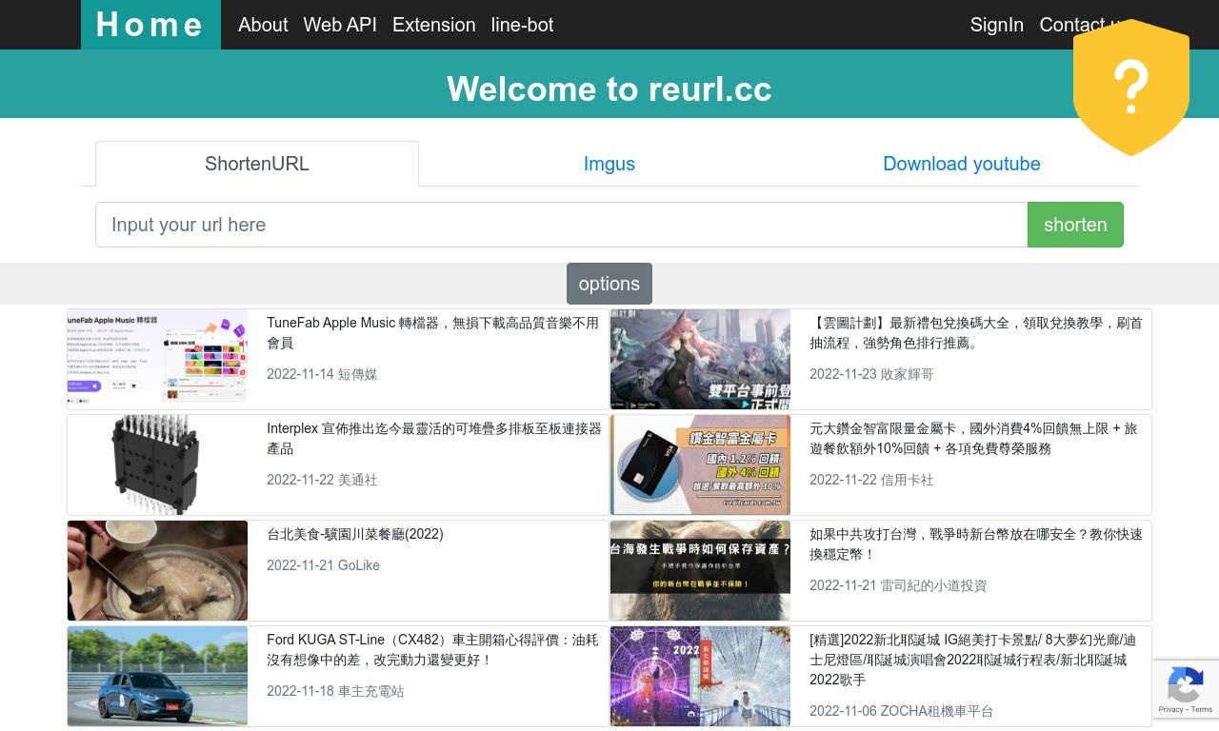Open the About menu item

click(x=263, y=25)
